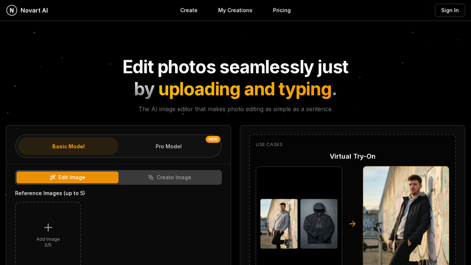Select the Edit Image tab
Screen dimensions: 471x265
(68, 177)
